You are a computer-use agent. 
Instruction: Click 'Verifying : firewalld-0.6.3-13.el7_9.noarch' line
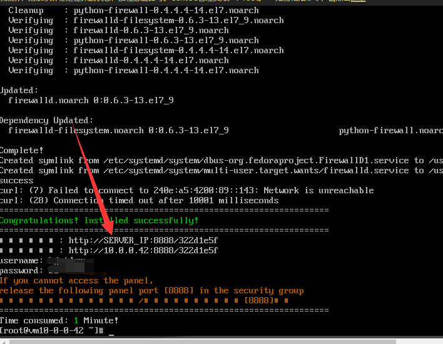(x=118, y=30)
